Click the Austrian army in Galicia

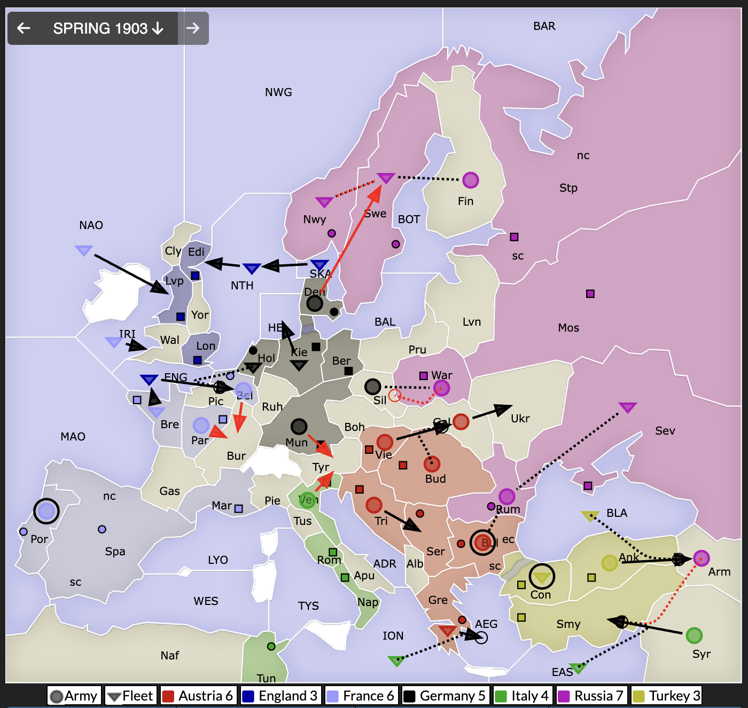(x=461, y=421)
